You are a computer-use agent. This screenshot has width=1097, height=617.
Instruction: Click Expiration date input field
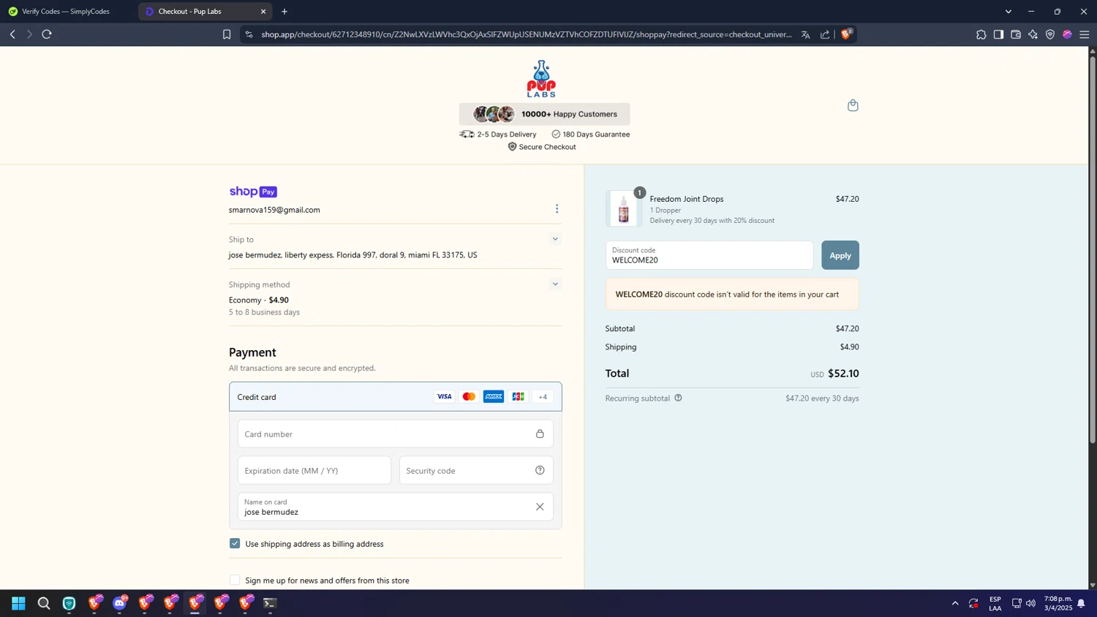coord(314,470)
